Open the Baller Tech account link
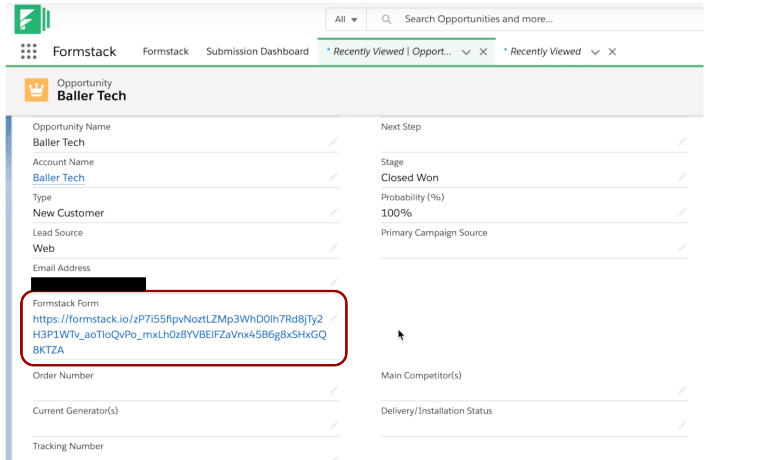771x460 pixels. [x=59, y=178]
